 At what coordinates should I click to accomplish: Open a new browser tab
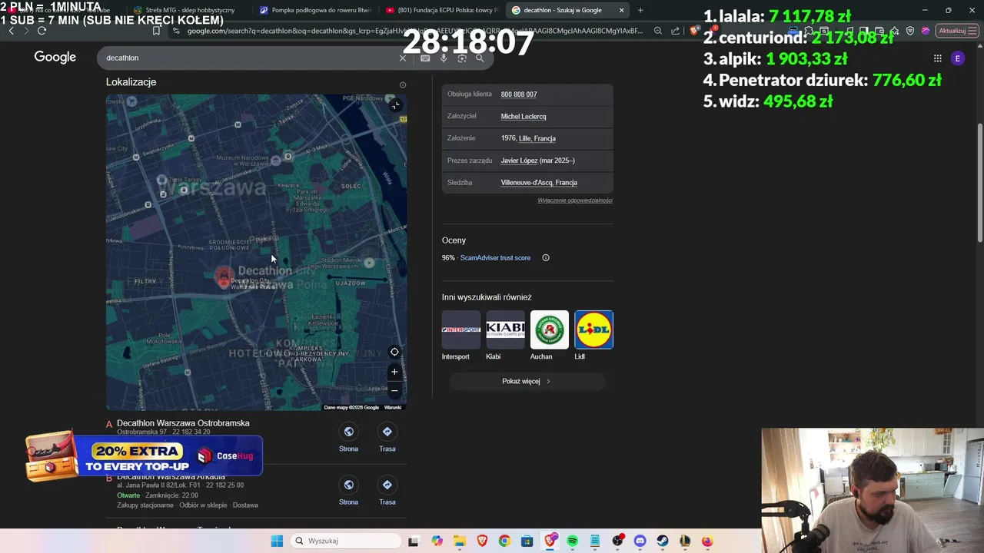coord(640,10)
